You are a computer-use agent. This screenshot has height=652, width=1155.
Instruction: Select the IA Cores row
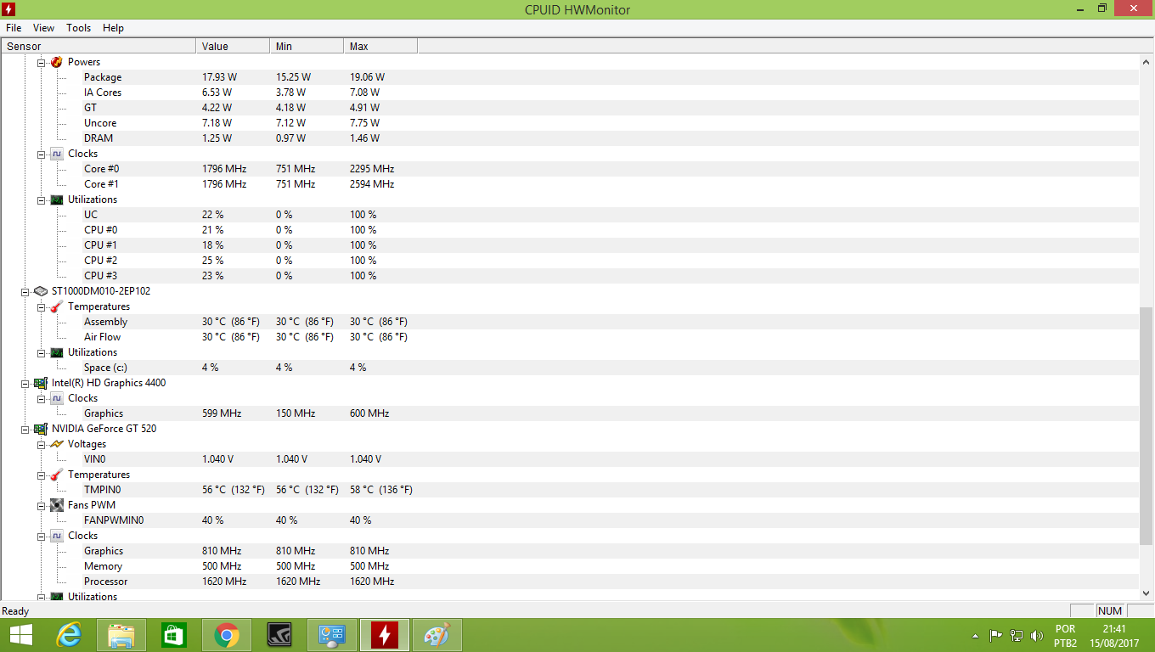click(569, 93)
